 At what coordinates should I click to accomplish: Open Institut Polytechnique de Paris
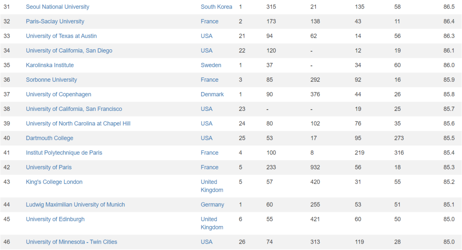(x=64, y=152)
